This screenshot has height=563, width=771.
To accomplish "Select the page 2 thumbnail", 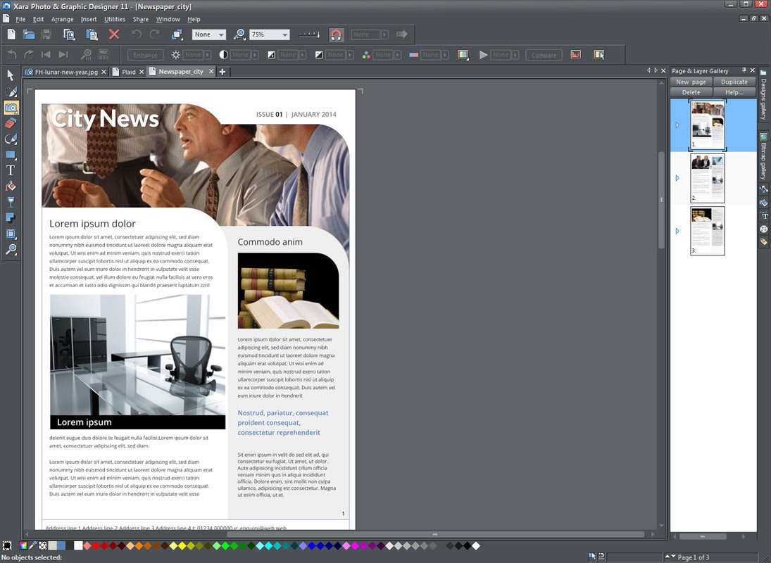I will click(707, 179).
